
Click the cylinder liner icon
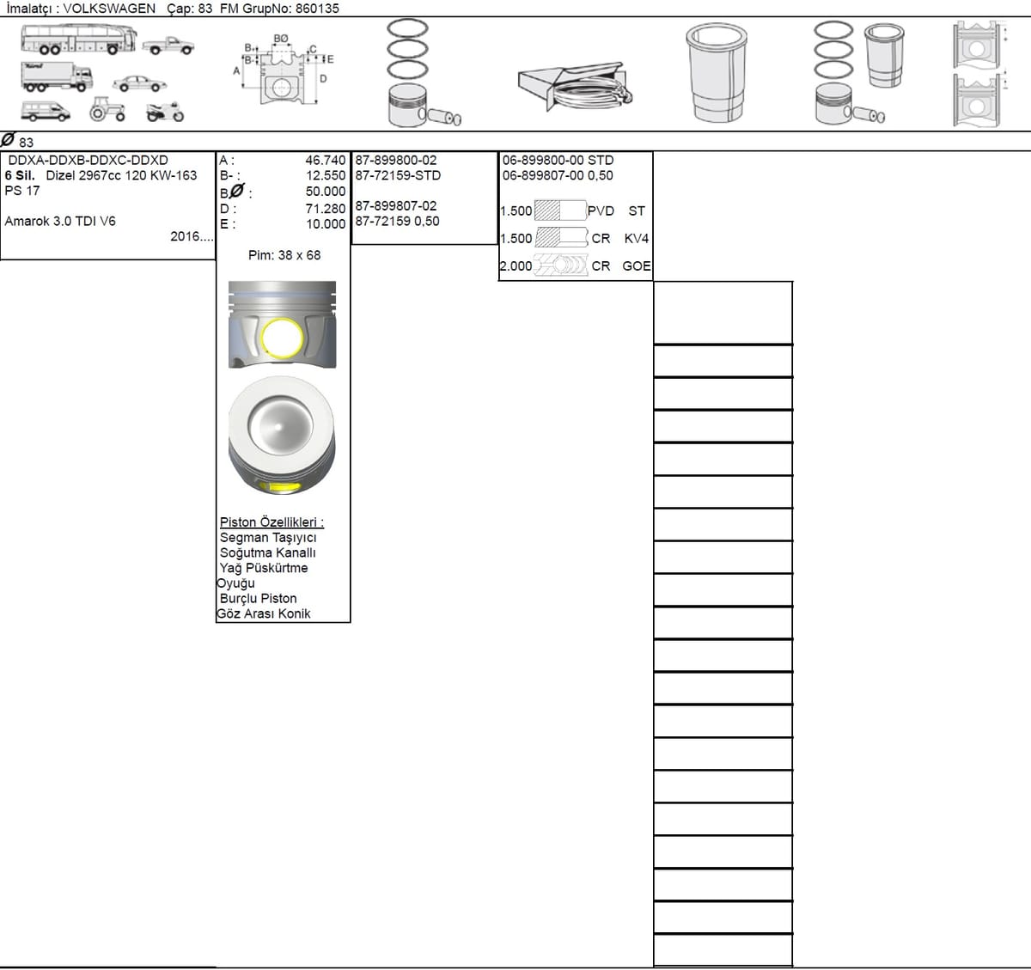click(716, 73)
